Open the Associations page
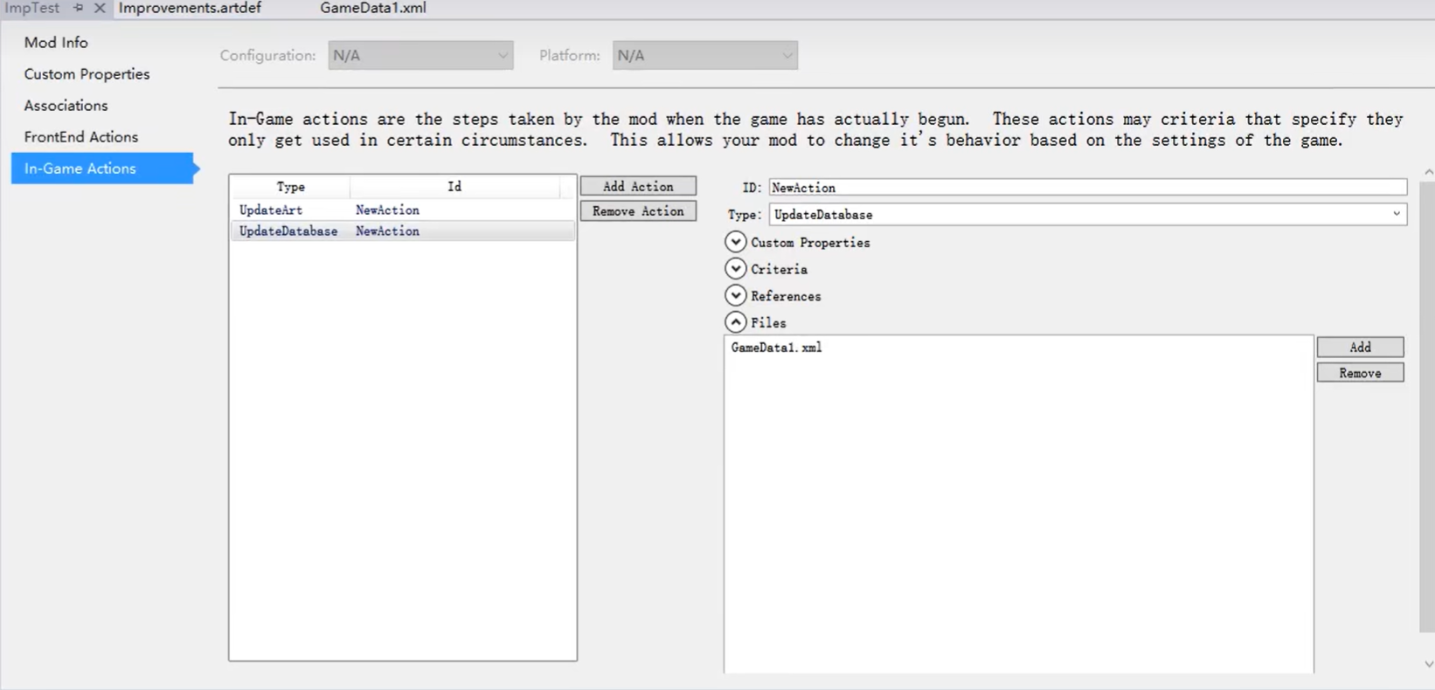Image resolution: width=1435 pixels, height=690 pixels. click(x=66, y=105)
